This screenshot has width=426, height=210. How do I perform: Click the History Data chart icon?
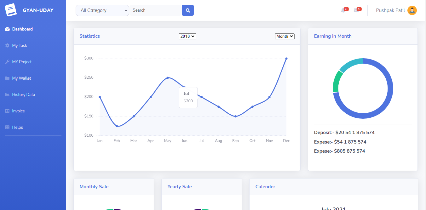pyautogui.click(x=7, y=94)
